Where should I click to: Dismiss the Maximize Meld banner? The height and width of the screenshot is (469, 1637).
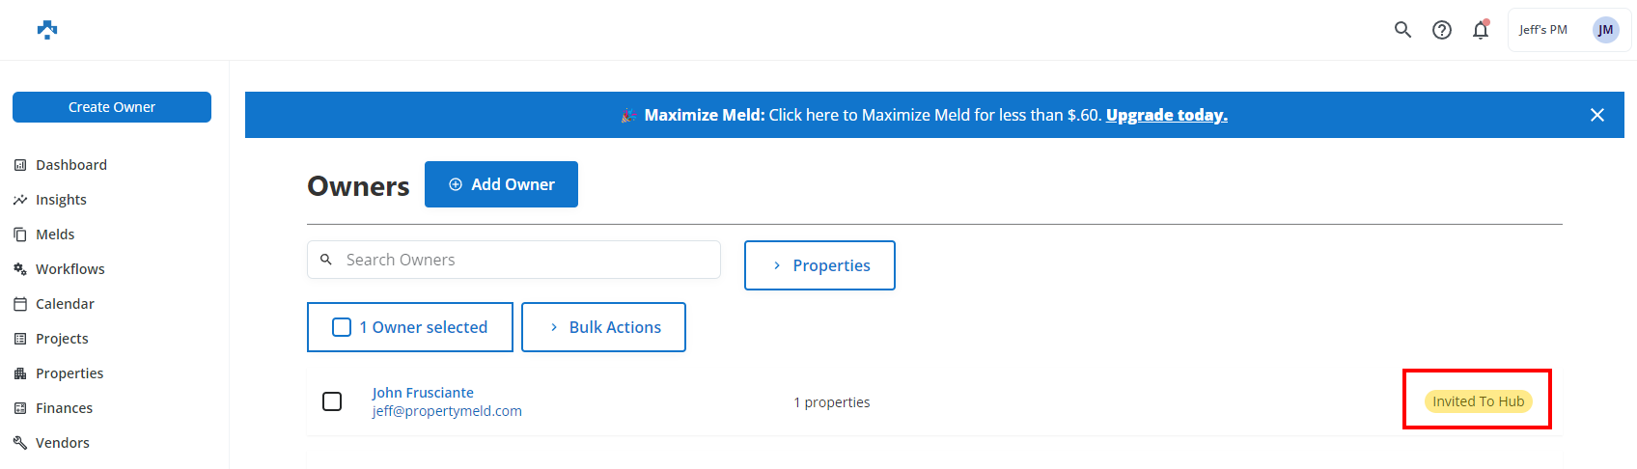click(x=1597, y=115)
